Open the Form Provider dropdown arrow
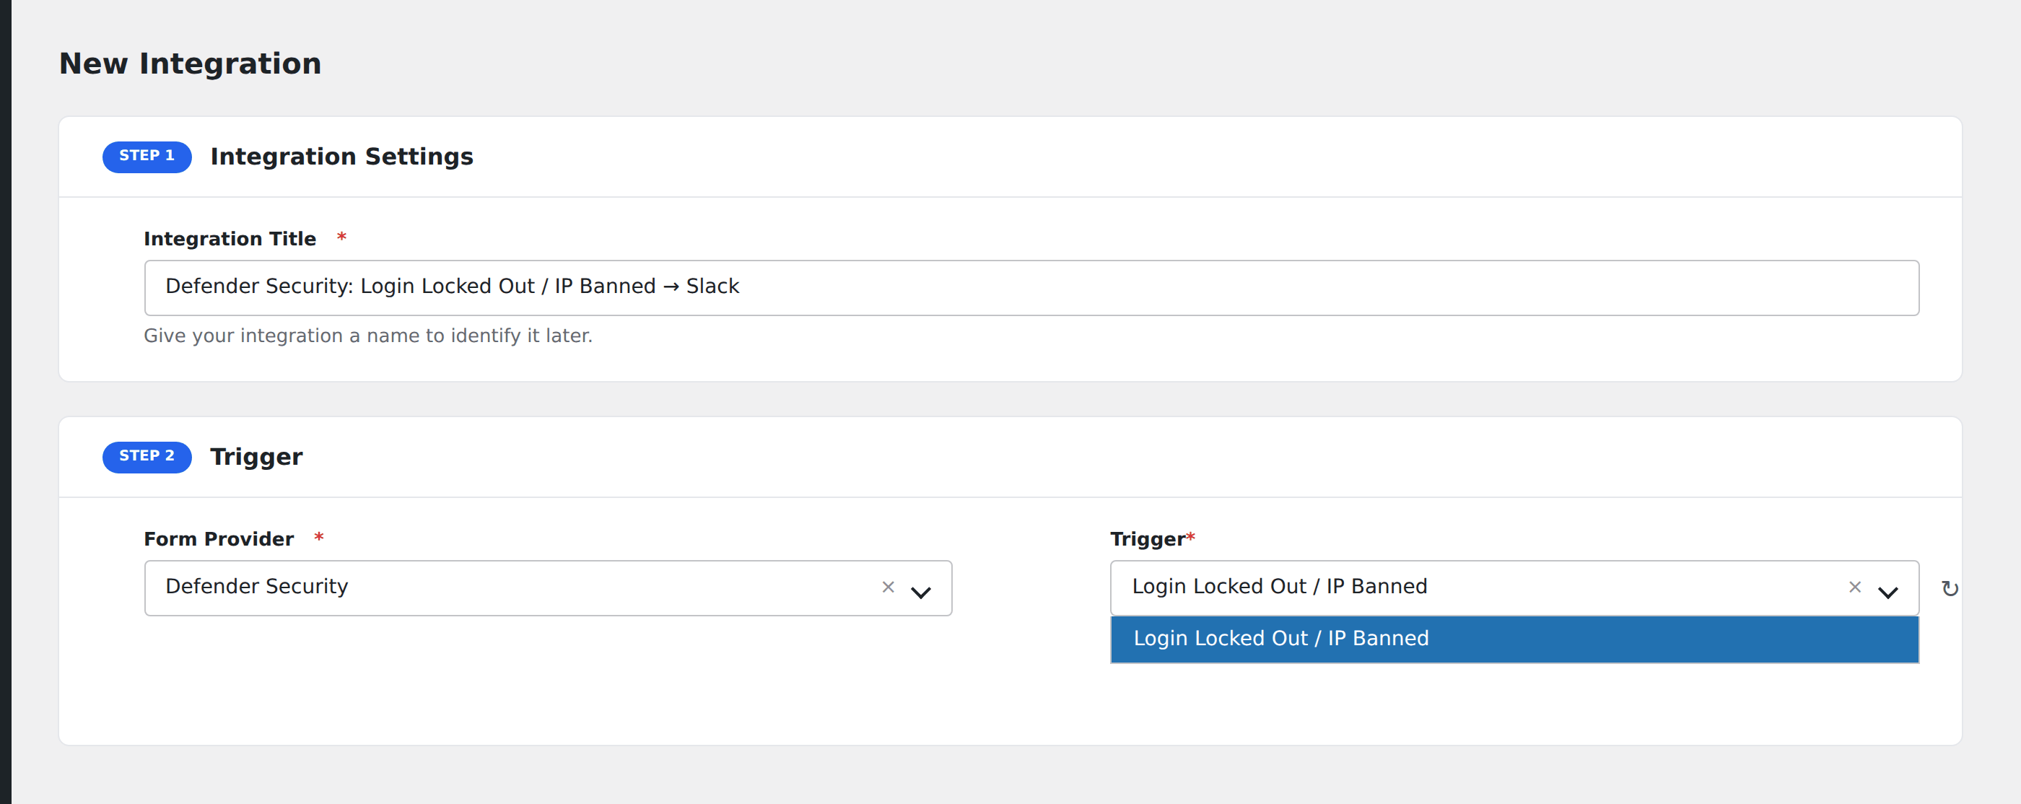 pos(921,593)
